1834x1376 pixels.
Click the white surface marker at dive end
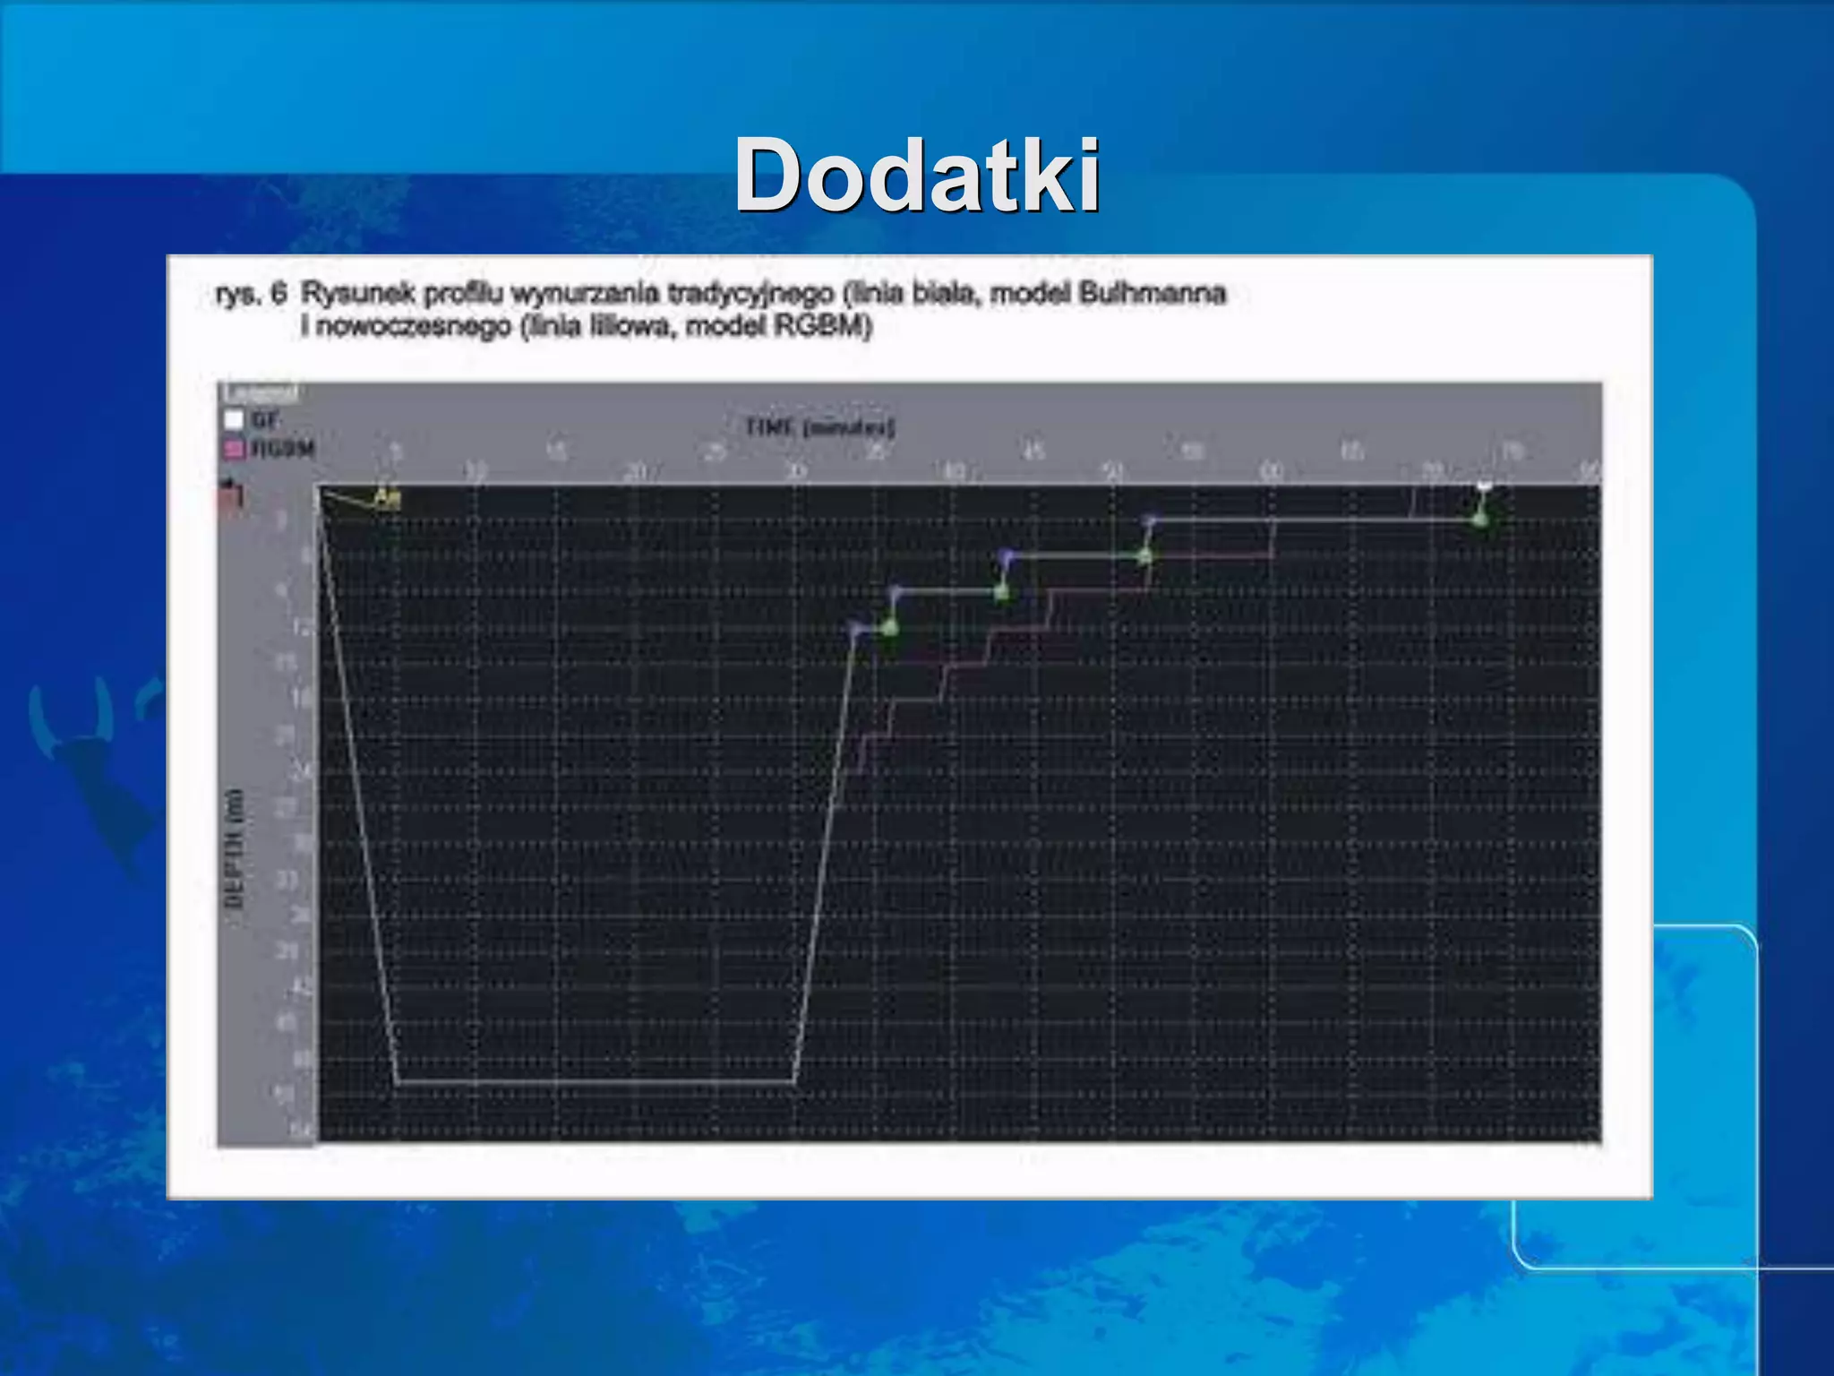click(1484, 486)
